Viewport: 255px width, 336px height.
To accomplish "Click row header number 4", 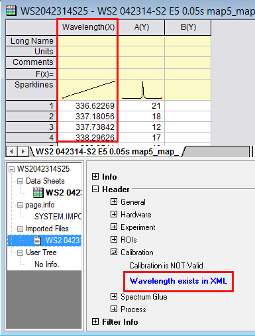I will (x=31, y=138).
